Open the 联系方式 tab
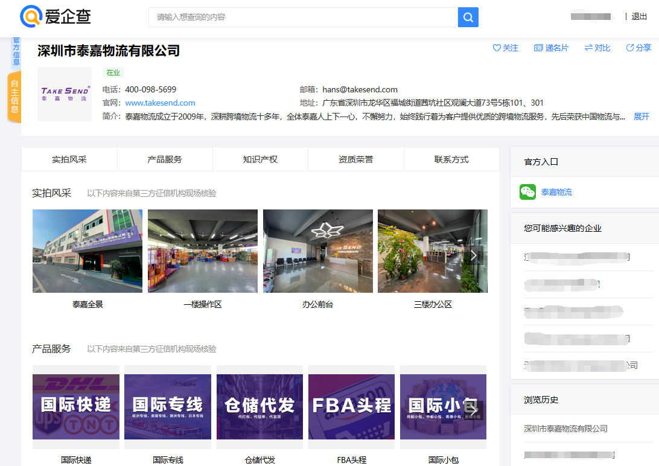Viewport: 659px width, 466px height. (451, 159)
